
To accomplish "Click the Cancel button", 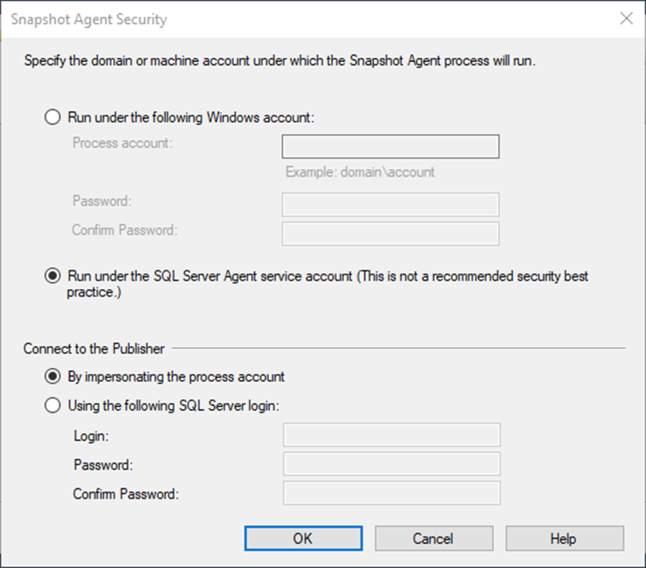I will (434, 539).
